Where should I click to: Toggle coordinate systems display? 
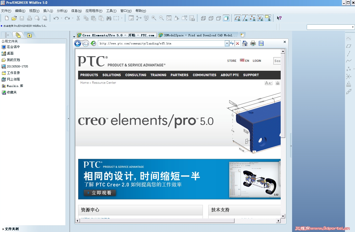260,18
